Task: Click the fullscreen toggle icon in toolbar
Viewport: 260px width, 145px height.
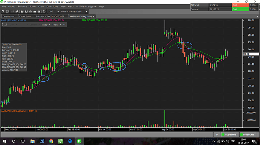Action: [x=44, y=12]
